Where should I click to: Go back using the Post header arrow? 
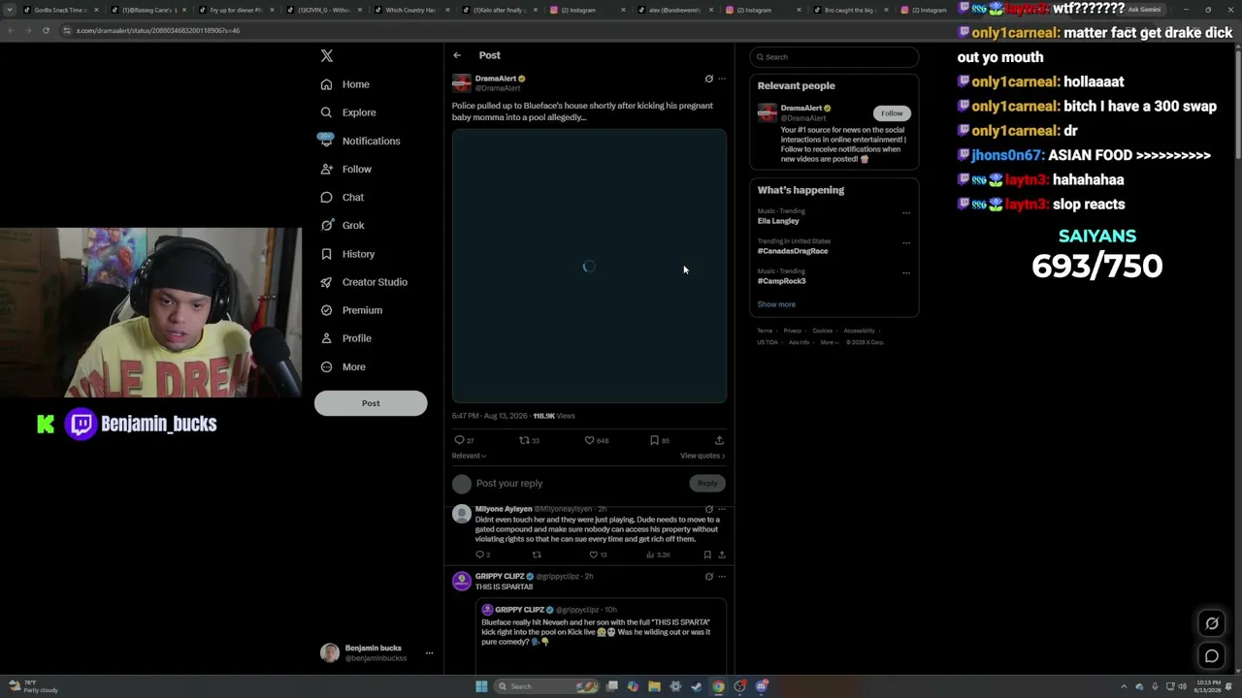click(x=457, y=55)
